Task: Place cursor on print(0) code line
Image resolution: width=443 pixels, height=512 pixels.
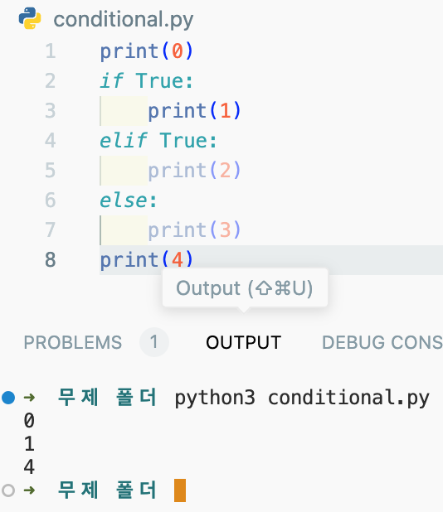Action: click(147, 51)
